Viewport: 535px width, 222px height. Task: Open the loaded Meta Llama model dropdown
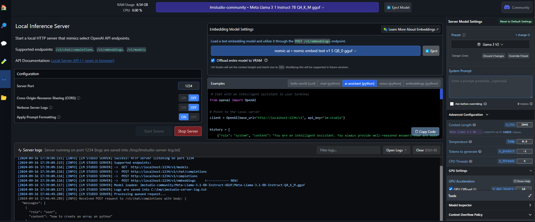click(267, 8)
